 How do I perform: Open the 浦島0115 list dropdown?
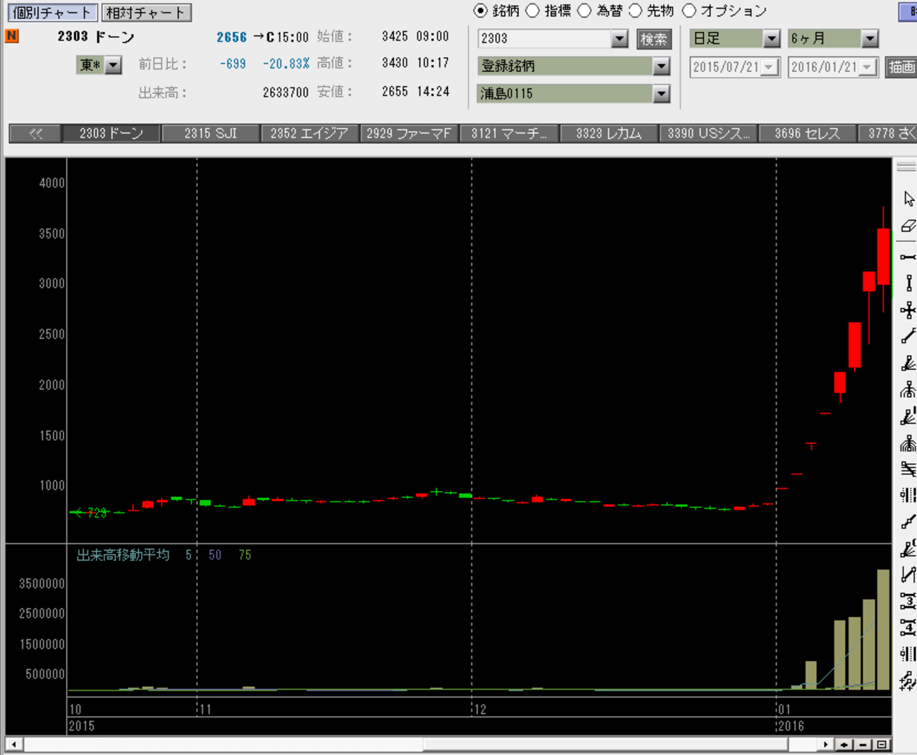pyautogui.click(x=661, y=94)
